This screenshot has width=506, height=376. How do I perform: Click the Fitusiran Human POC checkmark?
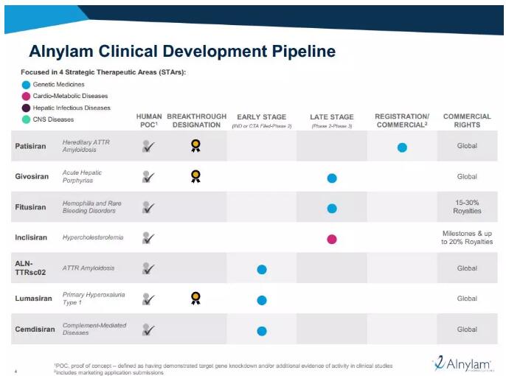pos(149,208)
